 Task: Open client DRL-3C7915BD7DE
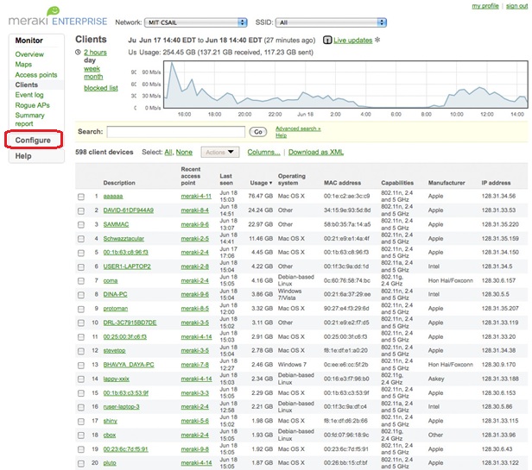click(x=130, y=323)
